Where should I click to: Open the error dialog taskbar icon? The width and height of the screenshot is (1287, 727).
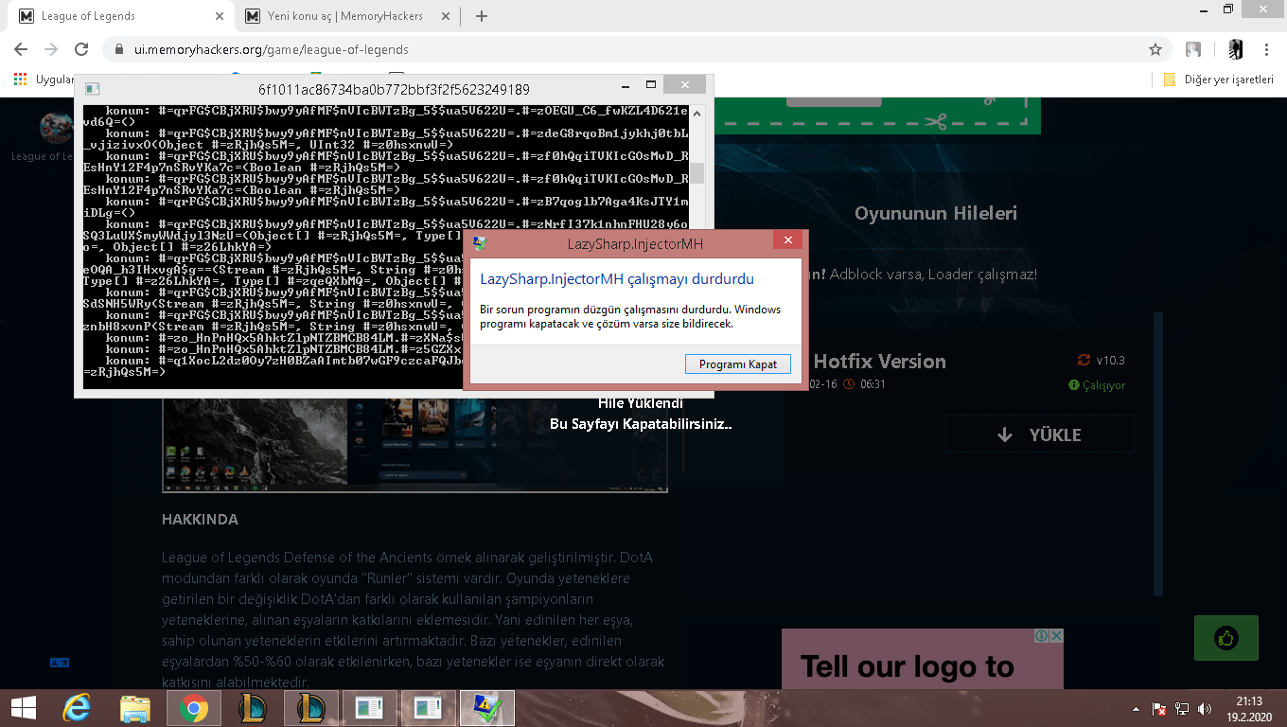click(x=487, y=708)
